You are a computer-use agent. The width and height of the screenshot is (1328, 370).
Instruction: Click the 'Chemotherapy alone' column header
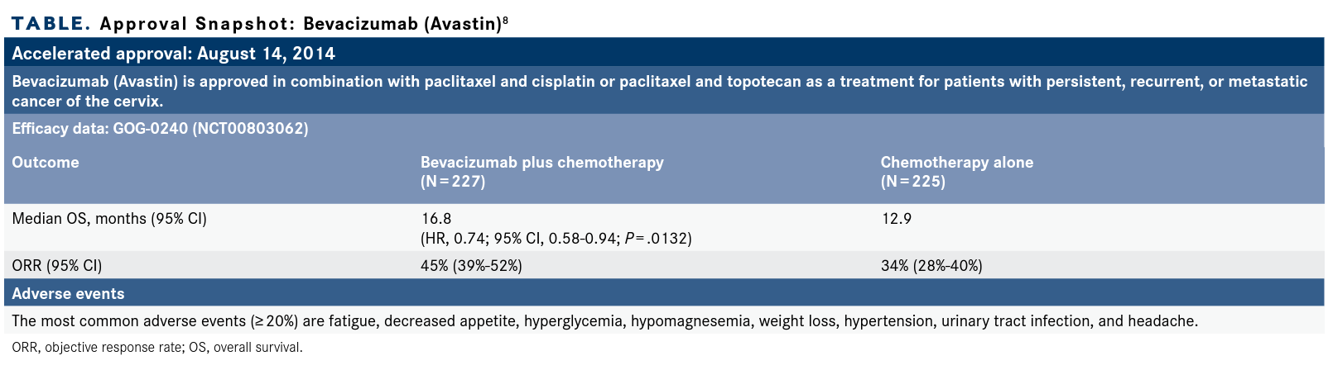tap(957, 162)
